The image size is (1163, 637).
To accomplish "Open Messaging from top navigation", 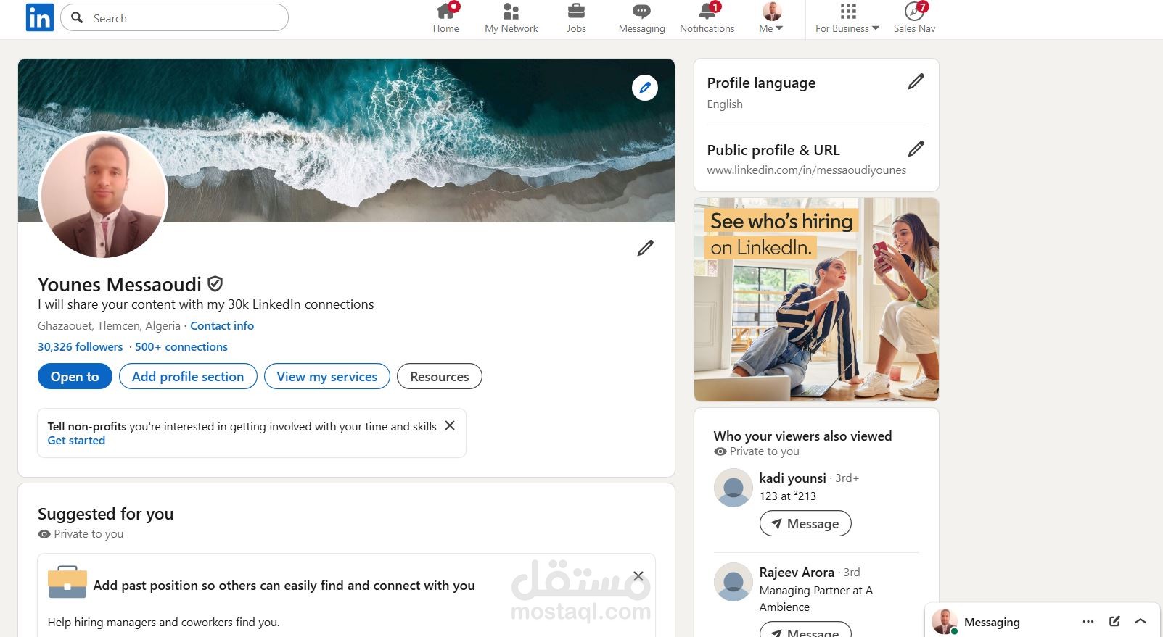I will pos(641,19).
